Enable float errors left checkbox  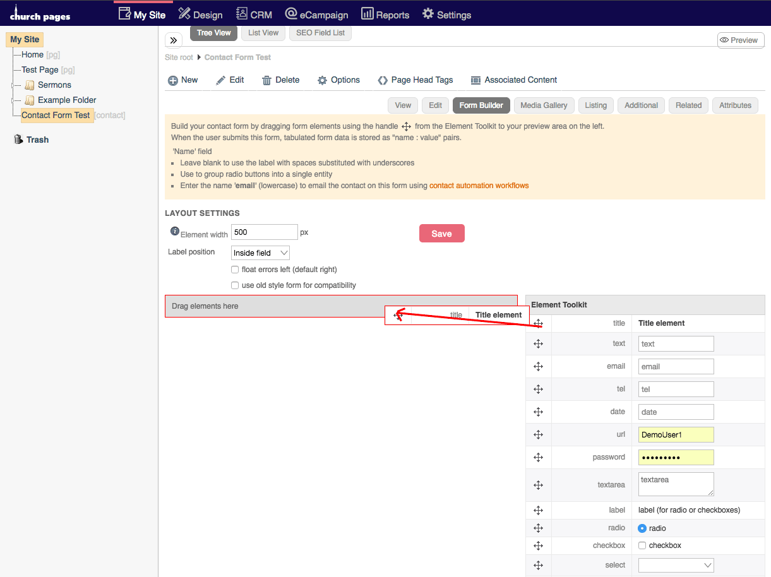235,270
